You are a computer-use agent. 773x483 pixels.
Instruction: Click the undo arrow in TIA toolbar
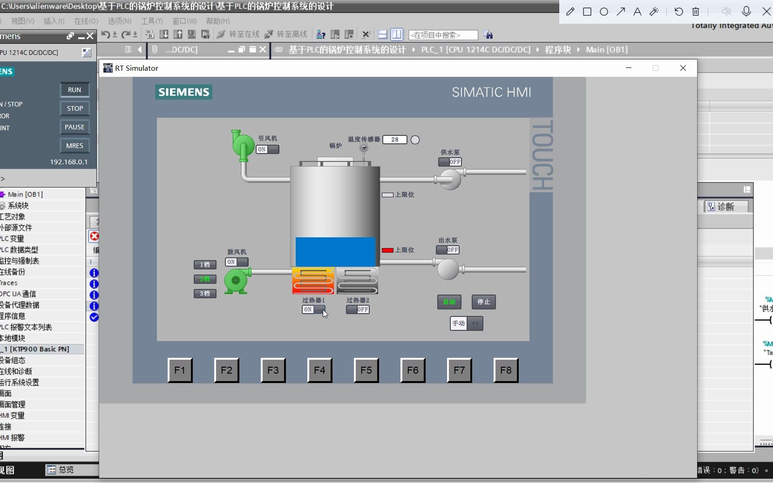(x=105, y=34)
